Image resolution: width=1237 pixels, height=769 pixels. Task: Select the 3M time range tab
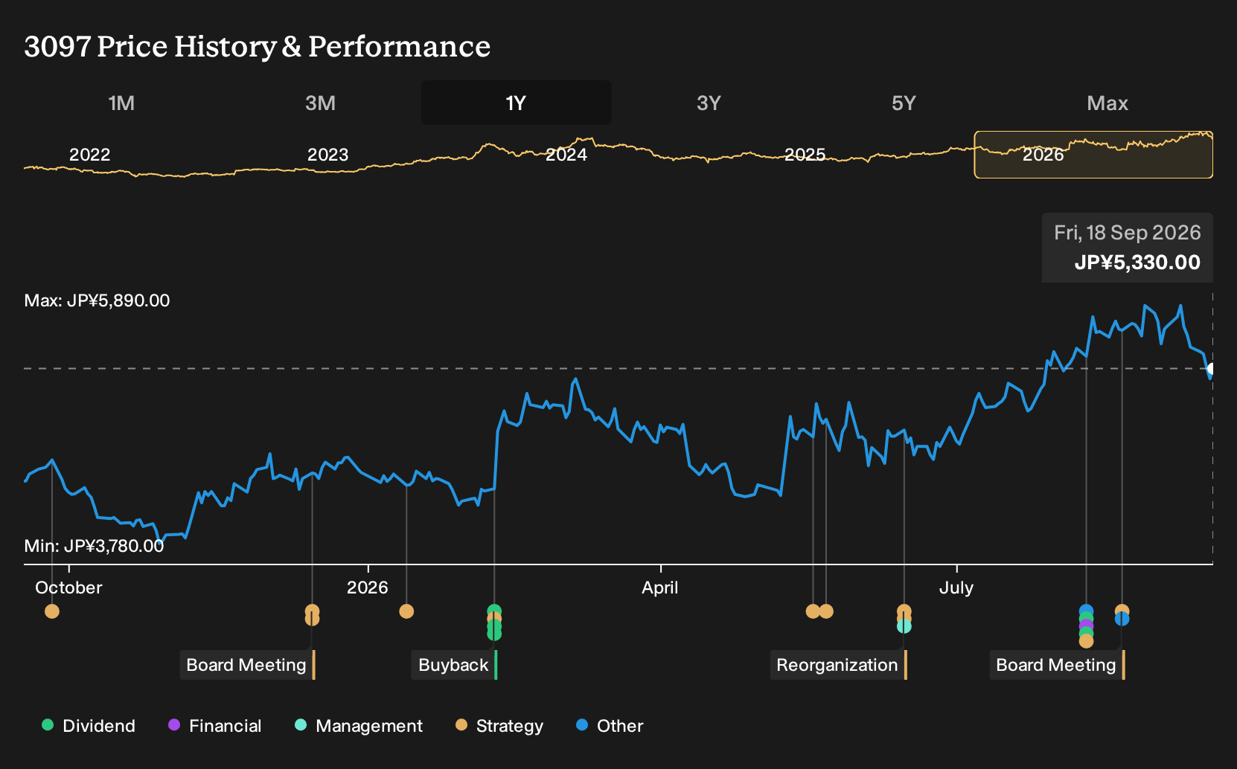coord(320,103)
